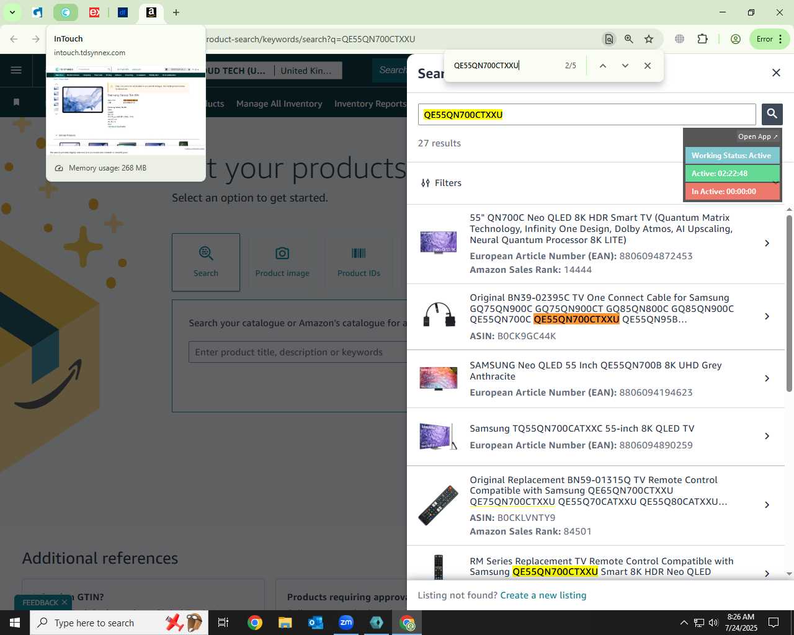794x635 pixels.
Task: Click the Samsung TQ55QN700CATXXC TV thumbnail
Action: click(439, 436)
